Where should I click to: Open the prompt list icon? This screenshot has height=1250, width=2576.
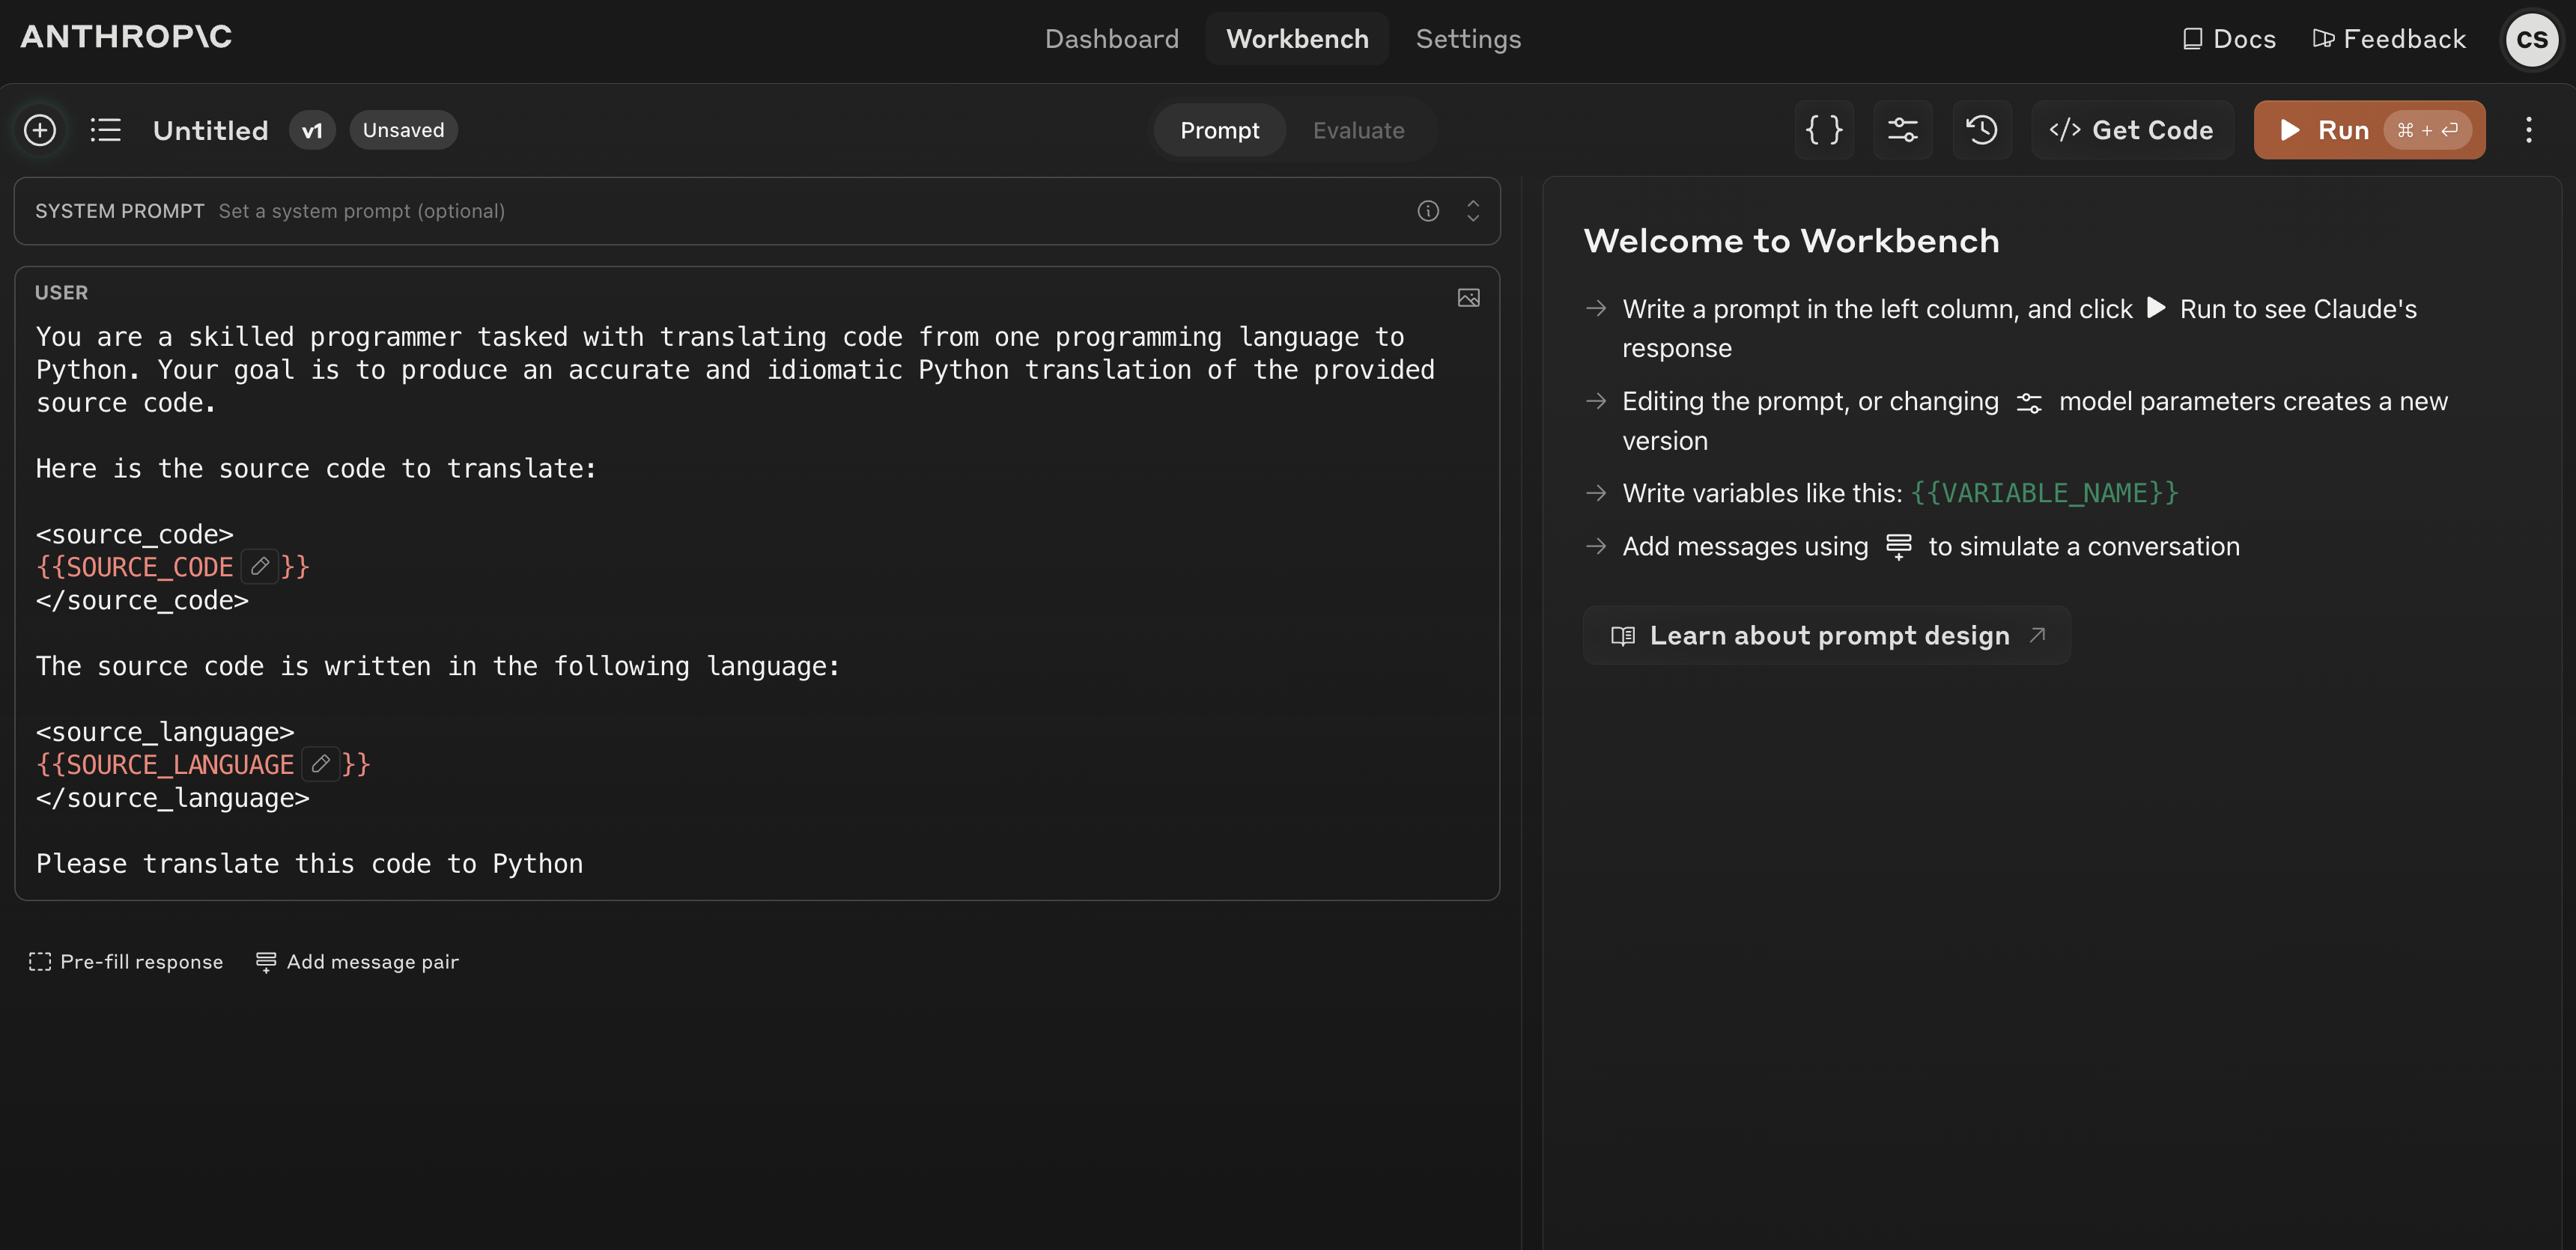(x=105, y=130)
